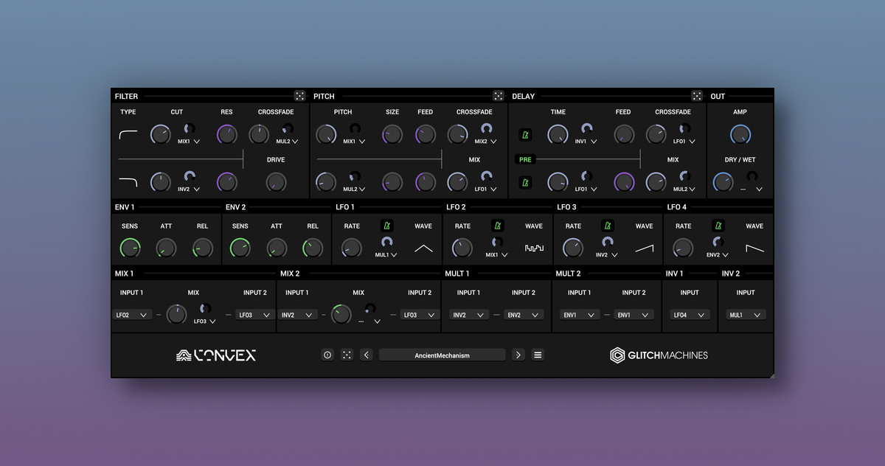
Task: Click the small mod knob above INV1 in DELAY
Action: pyautogui.click(x=587, y=128)
